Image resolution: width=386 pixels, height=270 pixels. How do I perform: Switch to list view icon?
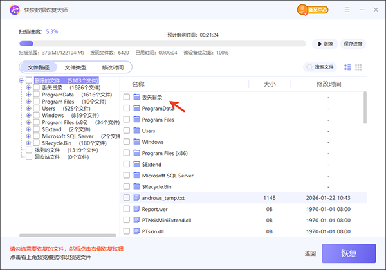pos(347,67)
